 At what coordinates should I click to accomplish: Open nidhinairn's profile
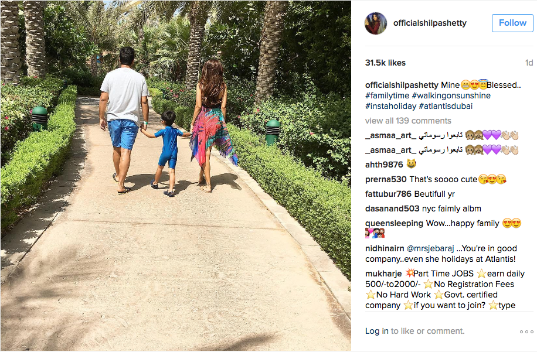pyautogui.click(x=385, y=248)
